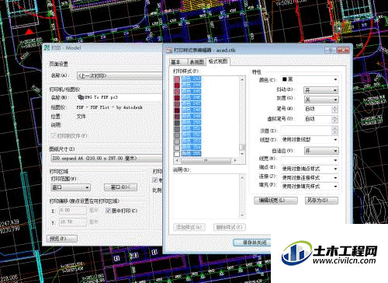Click the 另存为(S)... button
This screenshot has width=388, height=283.
click(x=321, y=201)
